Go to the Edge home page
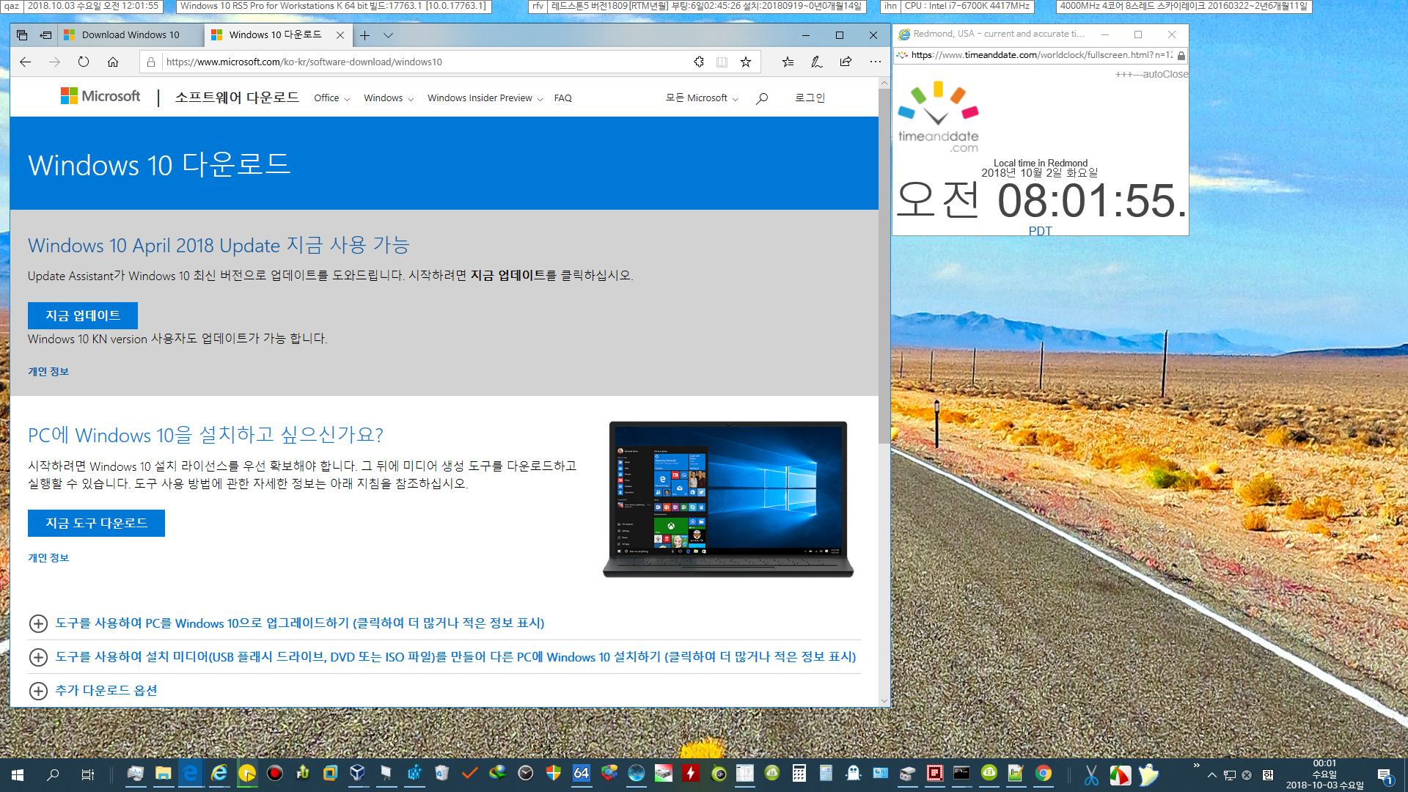The width and height of the screenshot is (1408, 792). 113,62
